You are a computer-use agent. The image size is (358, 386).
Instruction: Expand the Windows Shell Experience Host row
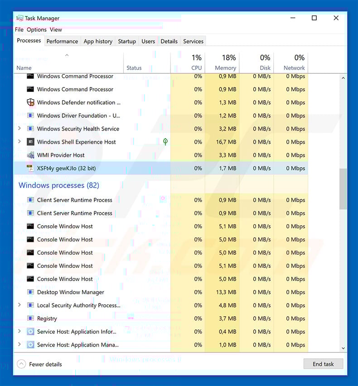coord(19,141)
